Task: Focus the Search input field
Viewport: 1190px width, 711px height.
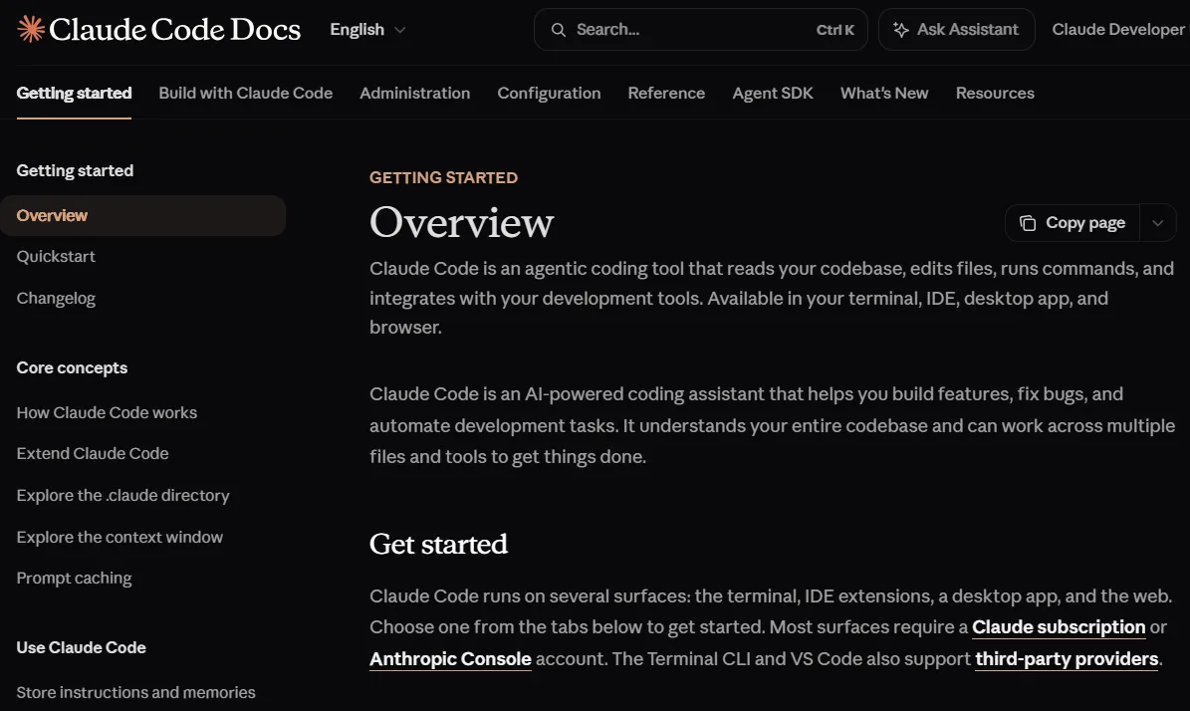Action: (x=700, y=30)
